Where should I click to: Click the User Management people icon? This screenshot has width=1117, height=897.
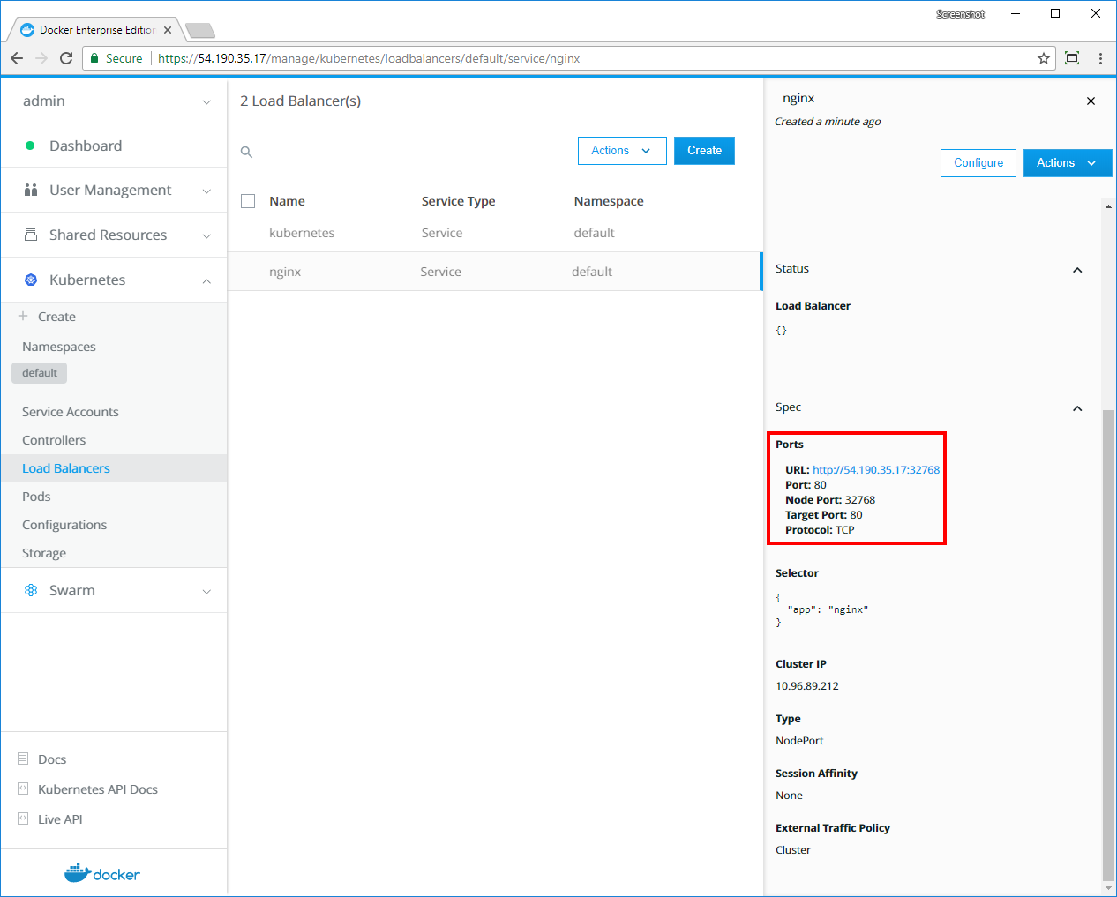tap(31, 190)
